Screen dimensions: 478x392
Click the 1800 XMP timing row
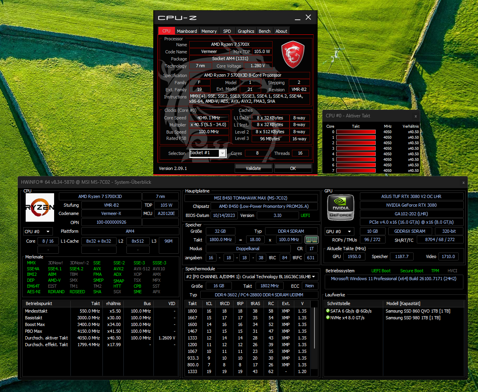click(248, 311)
